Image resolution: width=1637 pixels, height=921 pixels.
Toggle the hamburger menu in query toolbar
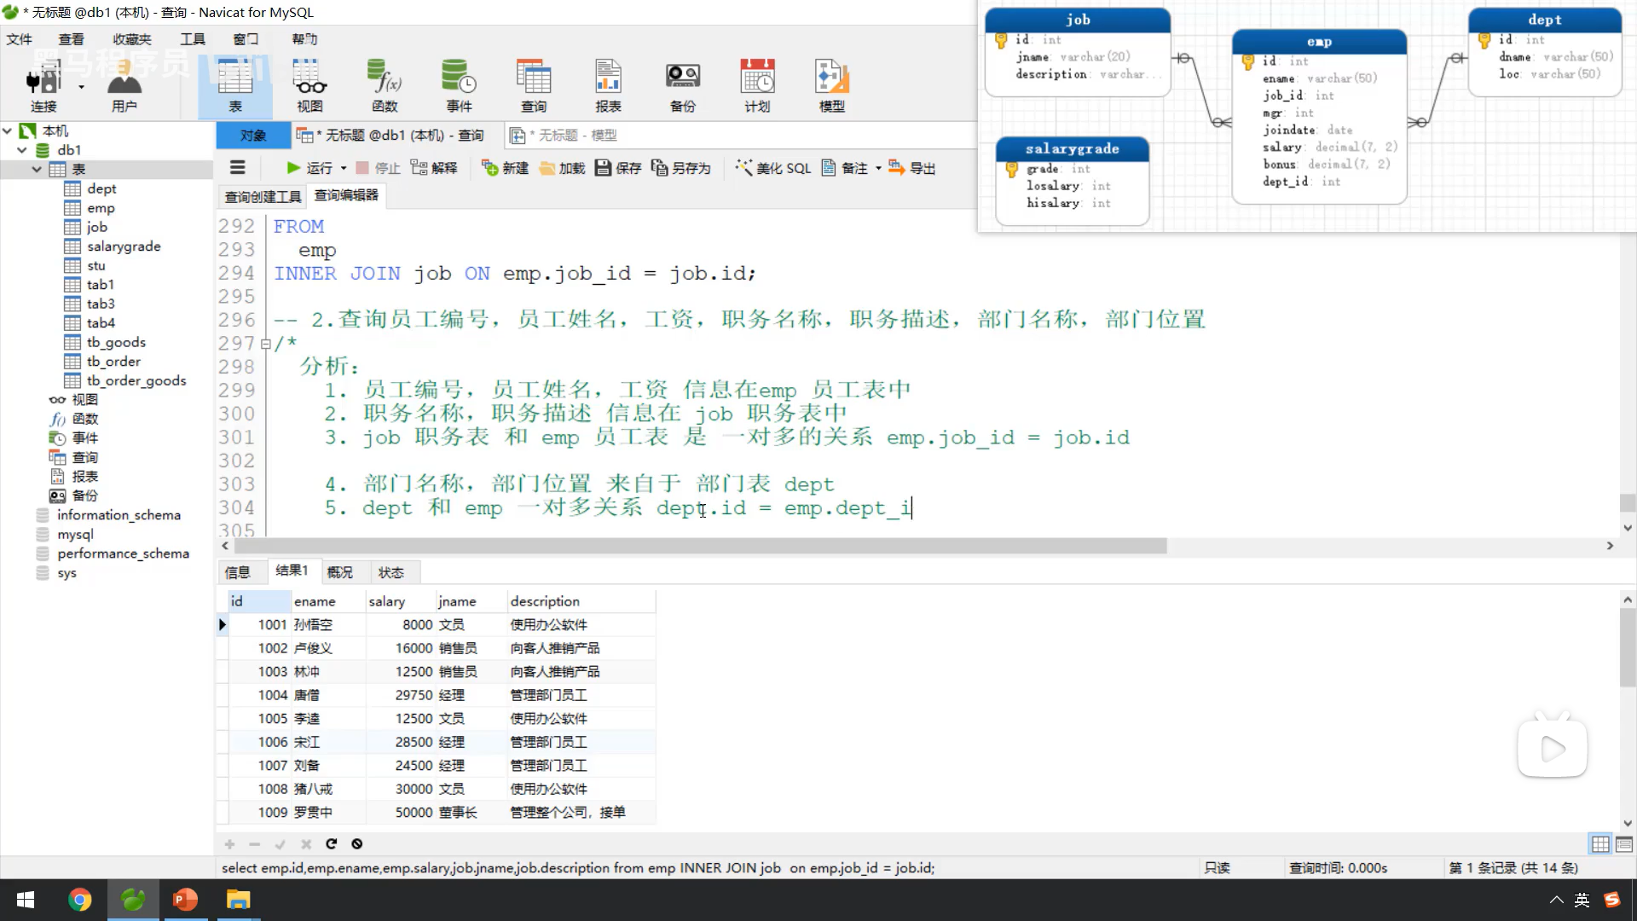(238, 168)
